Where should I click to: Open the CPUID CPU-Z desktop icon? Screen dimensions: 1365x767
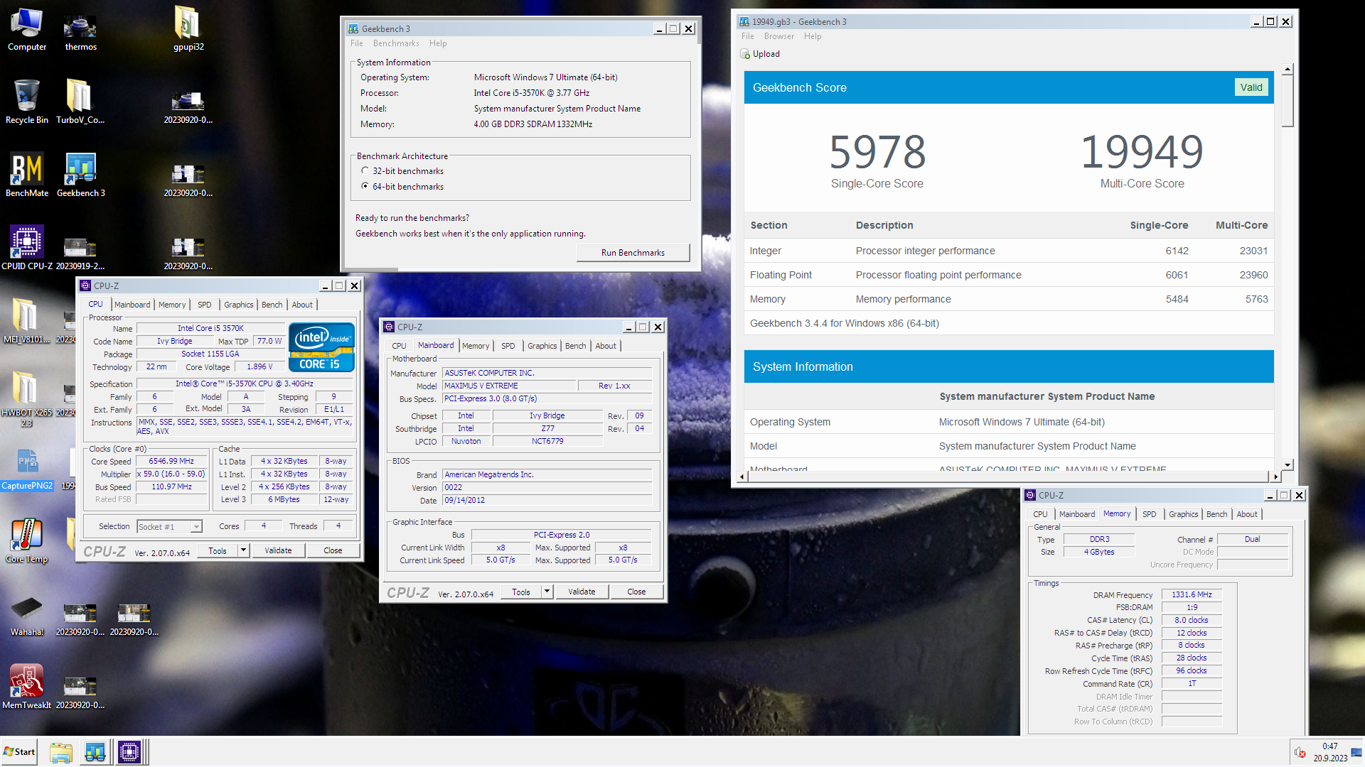[x=26, y=249]
